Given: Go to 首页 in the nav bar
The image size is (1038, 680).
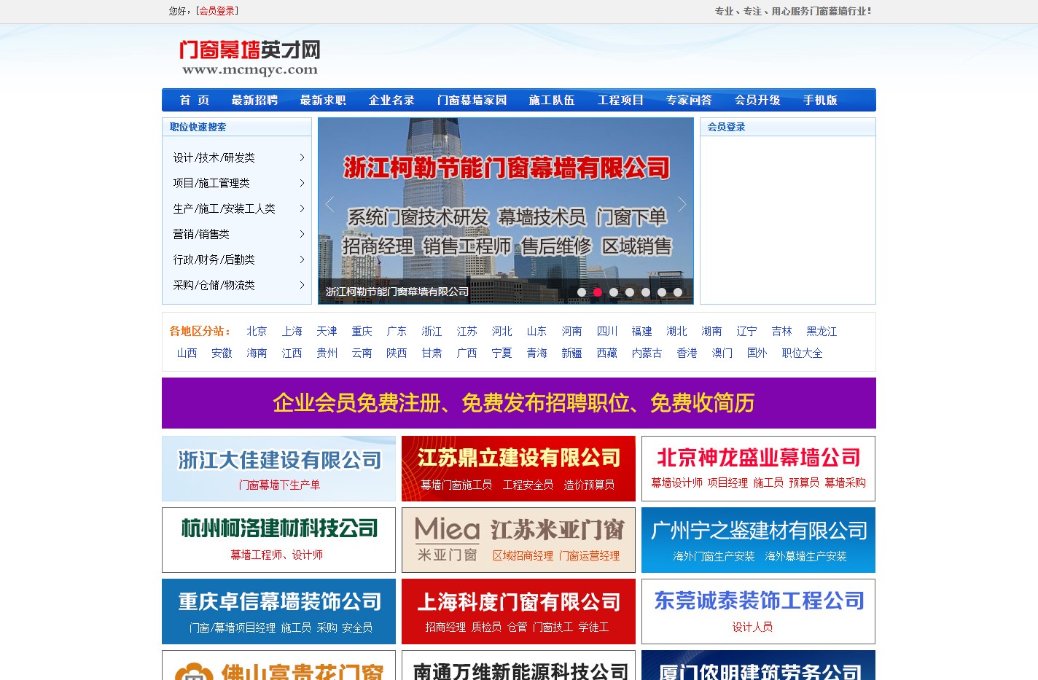Looking at the screenshot, I should (195, 100).
